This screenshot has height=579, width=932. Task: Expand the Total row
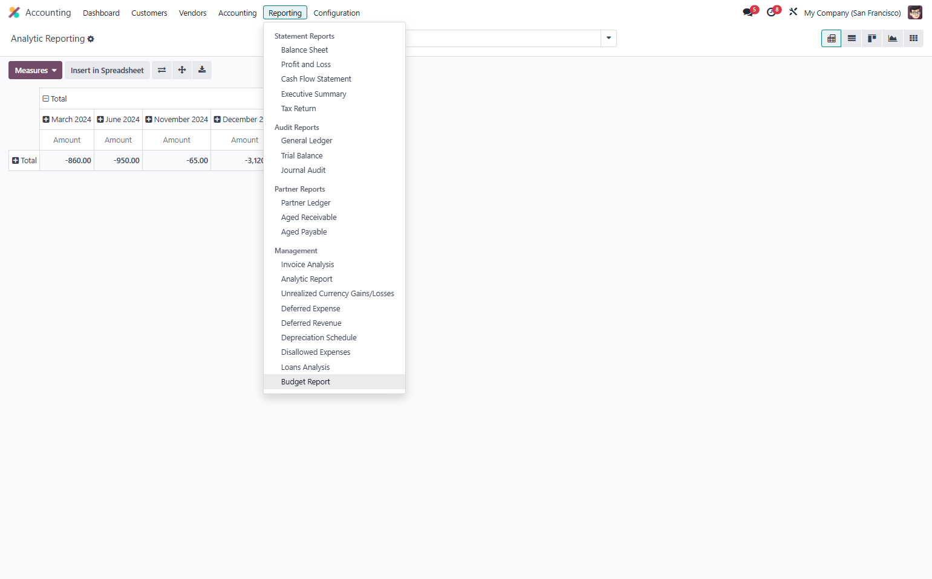click(24, 160)
